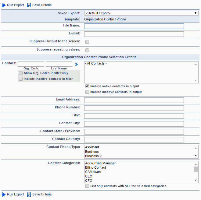Check Include inactive contacts in output

(x=87, y=92)
